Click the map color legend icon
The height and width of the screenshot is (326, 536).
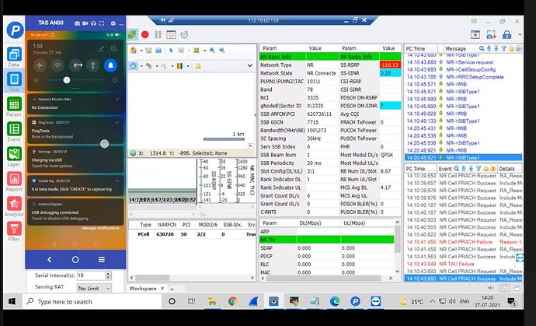click(179, 66)
